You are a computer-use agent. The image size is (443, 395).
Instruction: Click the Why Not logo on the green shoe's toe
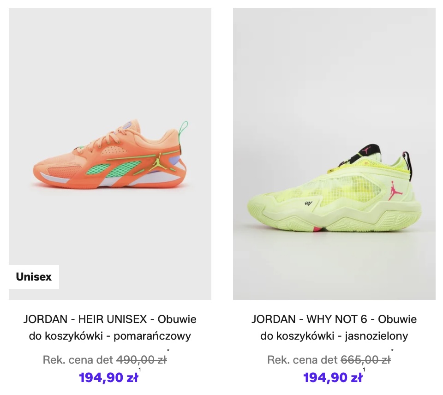point(309,203)
